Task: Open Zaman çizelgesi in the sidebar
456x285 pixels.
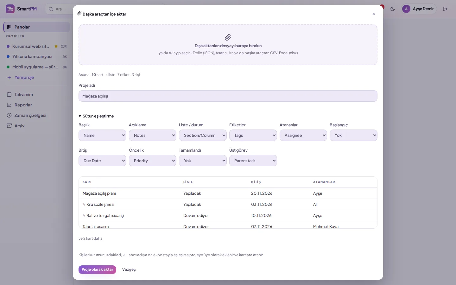Action: 37,115
